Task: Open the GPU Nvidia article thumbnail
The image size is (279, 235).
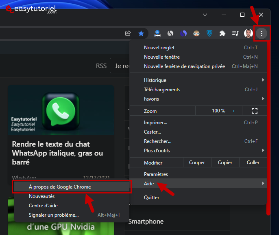Action: (x=61, y=228)
